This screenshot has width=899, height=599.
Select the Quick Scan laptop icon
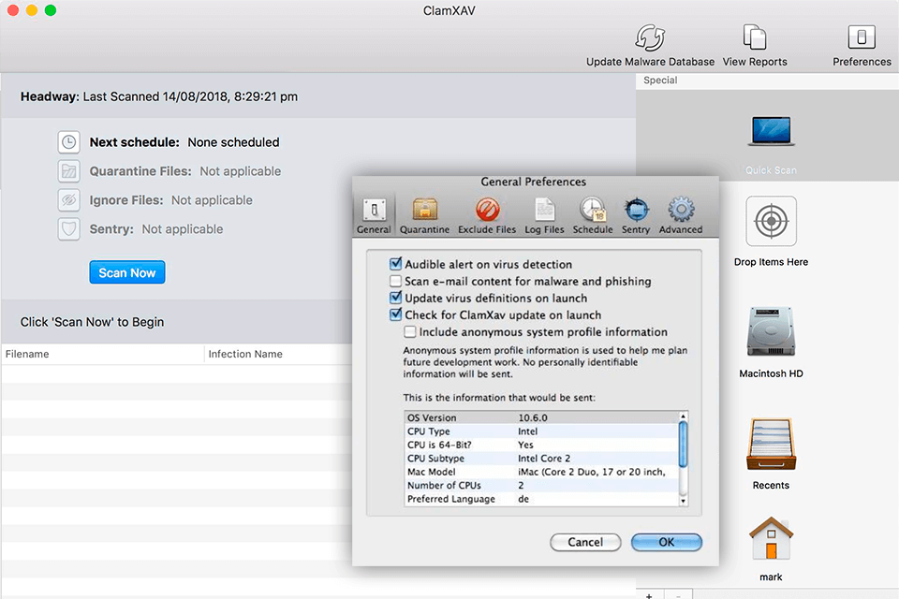coord(771,131)
